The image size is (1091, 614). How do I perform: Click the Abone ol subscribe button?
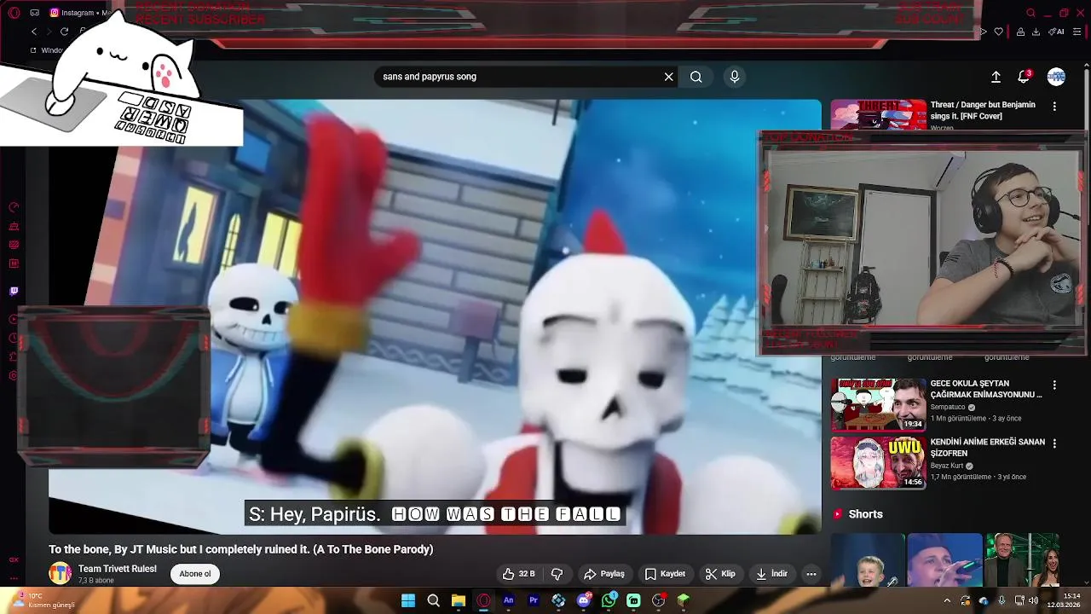click(195, 574)
